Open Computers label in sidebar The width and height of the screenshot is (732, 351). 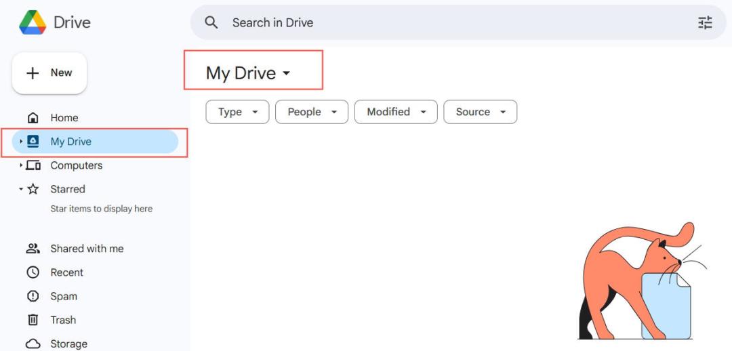point(77,165)
